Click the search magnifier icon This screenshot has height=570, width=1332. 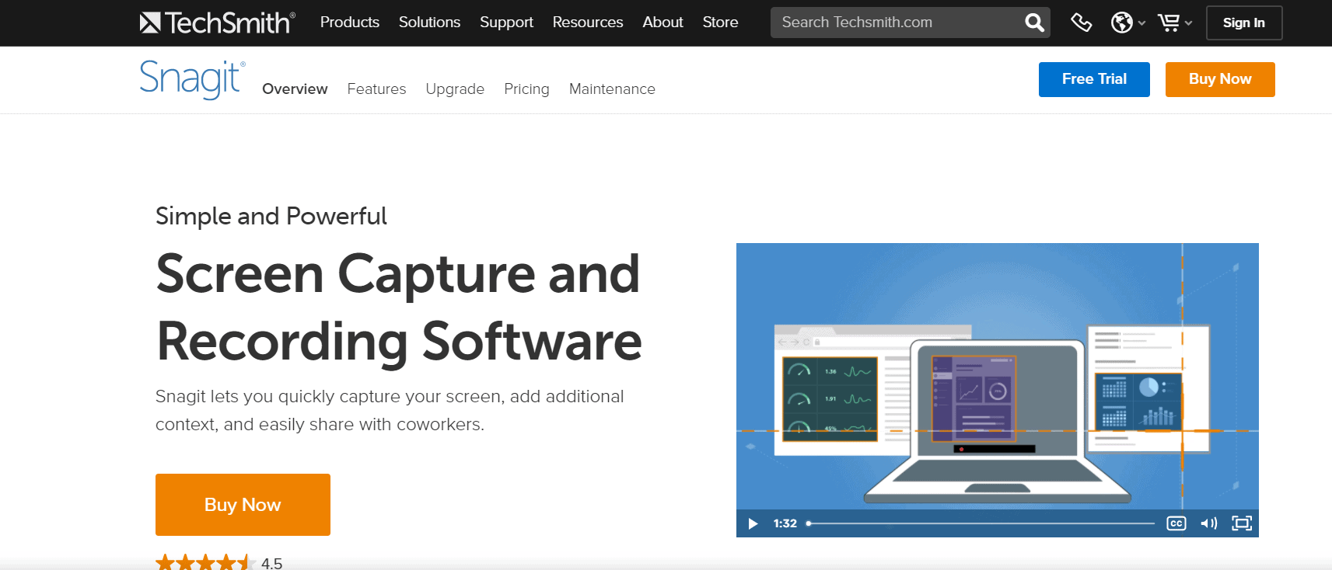click(1034, 23)
